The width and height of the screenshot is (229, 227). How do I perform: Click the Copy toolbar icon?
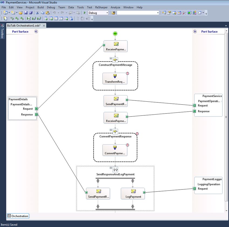pyautogui.click(x=43, y=13)
